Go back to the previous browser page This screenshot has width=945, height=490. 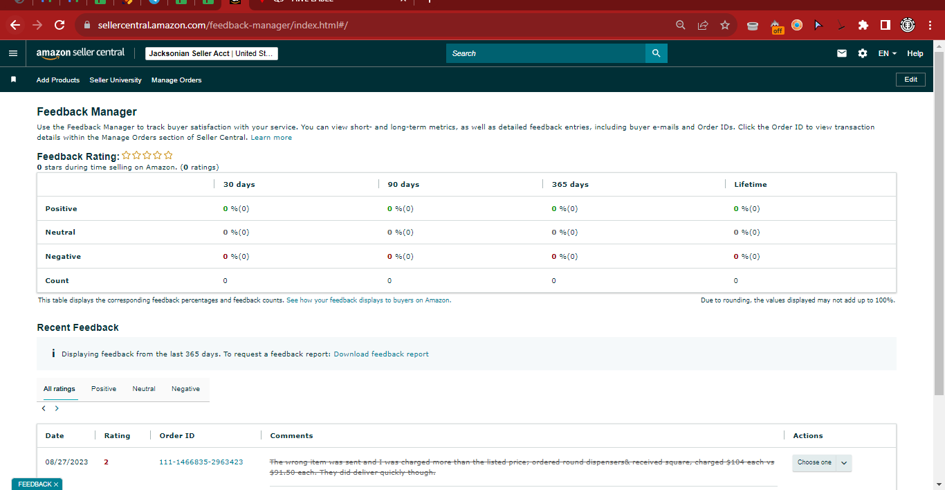click(x=15, y=25)
